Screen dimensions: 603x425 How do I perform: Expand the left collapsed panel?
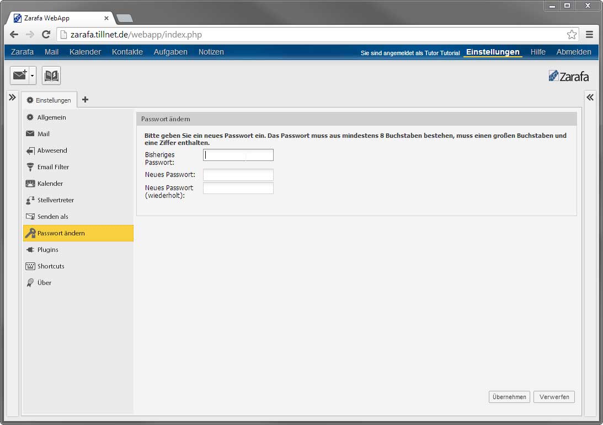click(12, 98)
